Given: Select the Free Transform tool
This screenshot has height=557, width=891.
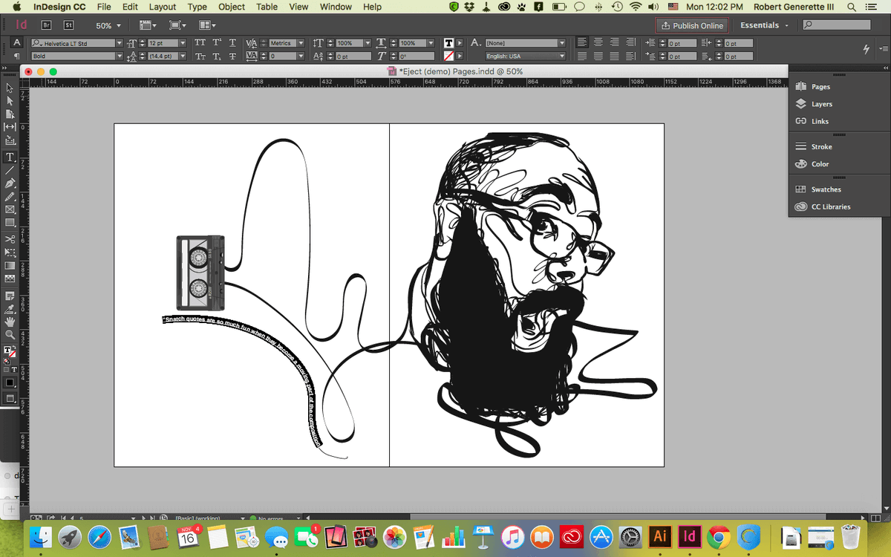Looking at the screenshot, I should coord(10,253).
